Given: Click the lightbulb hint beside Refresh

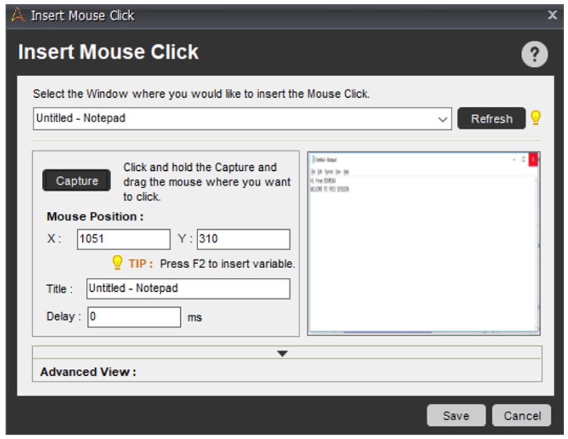Looking at the screenshot, I should (x=536, y=118).
